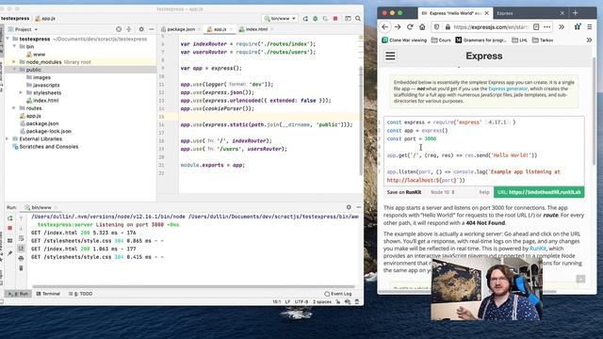
Task: Open Run panel settings gear
Action: tap(349, 207)
